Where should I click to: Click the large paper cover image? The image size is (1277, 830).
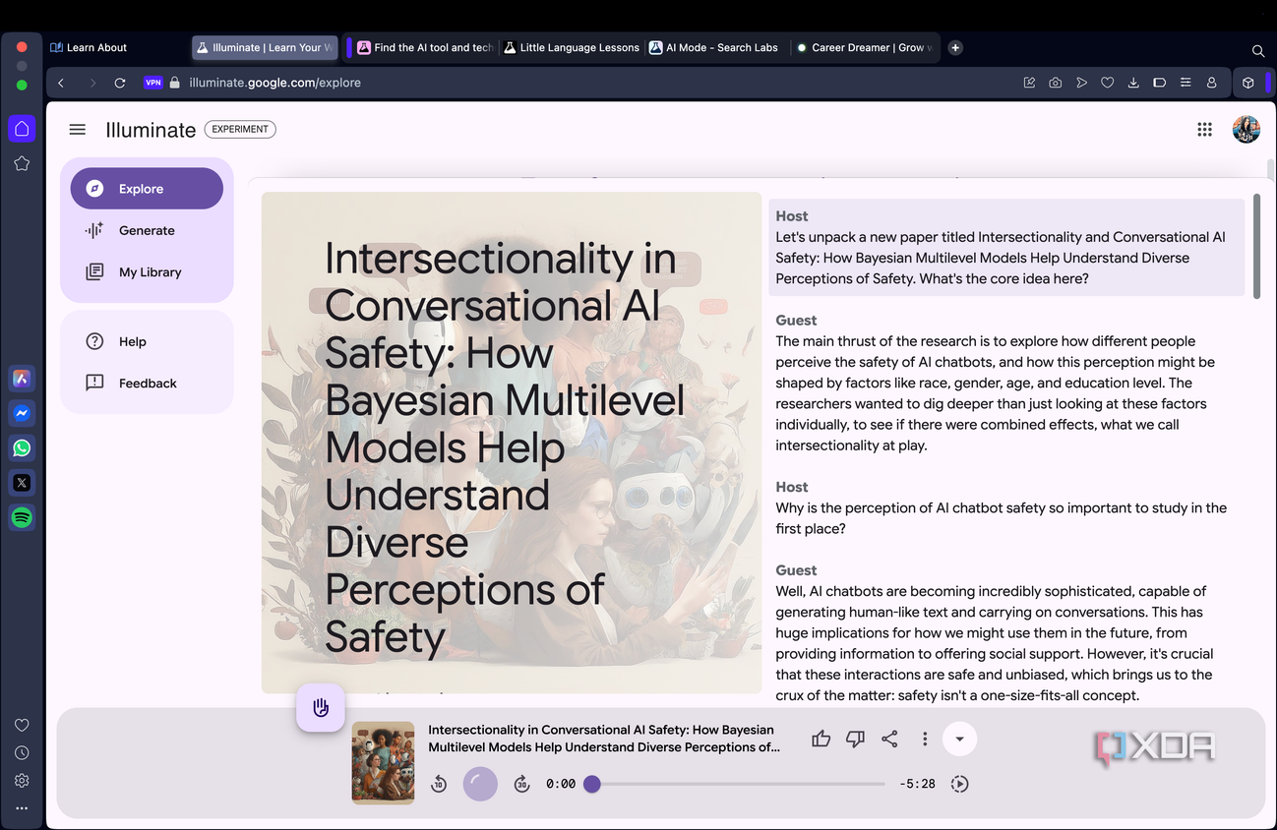512,443
